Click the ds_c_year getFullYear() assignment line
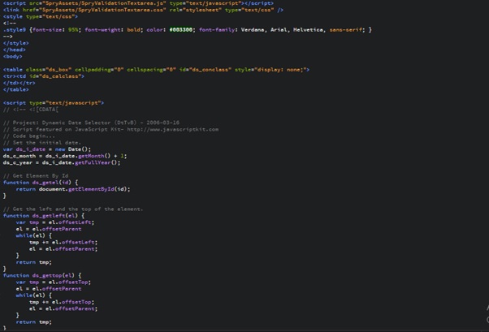This screenshot has width=489, height=332. point(62,162)
